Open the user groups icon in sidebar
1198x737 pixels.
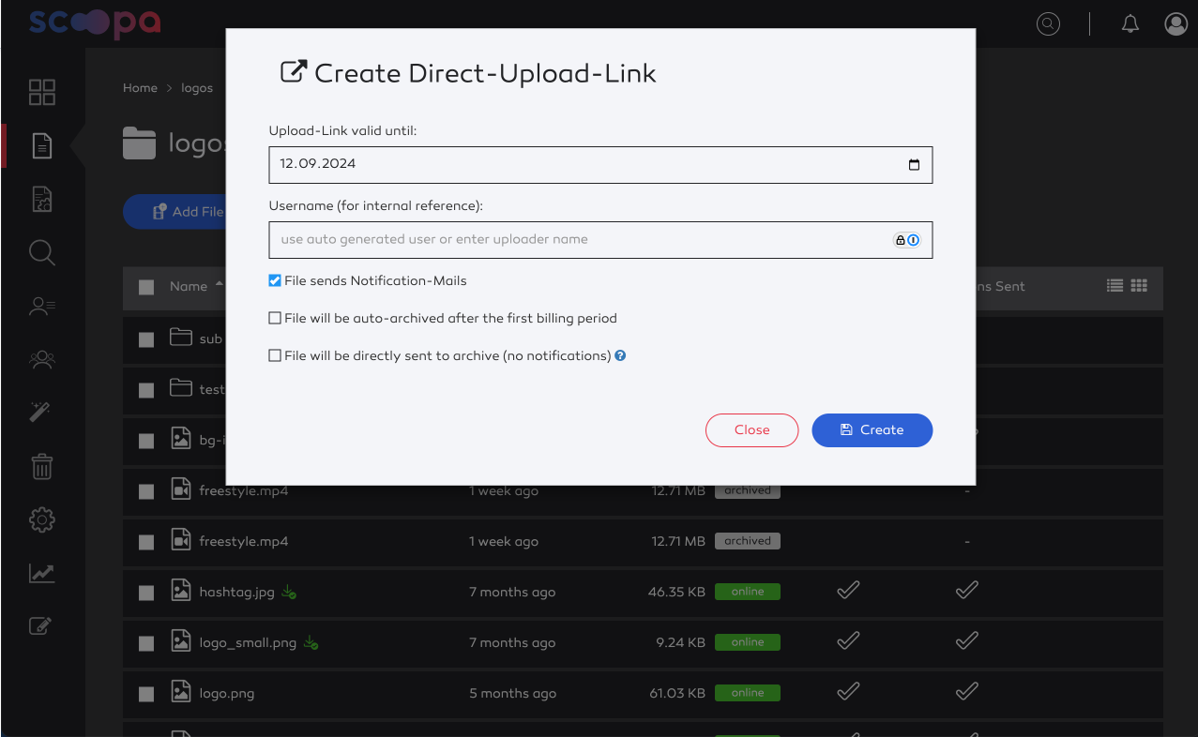pos(42,358)
